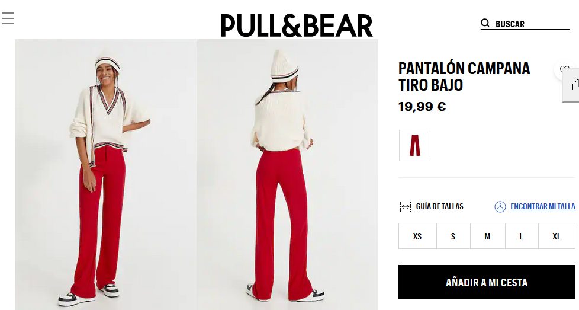
Task: Open the Encontrar mi talla link
Action: click(543, 206)
